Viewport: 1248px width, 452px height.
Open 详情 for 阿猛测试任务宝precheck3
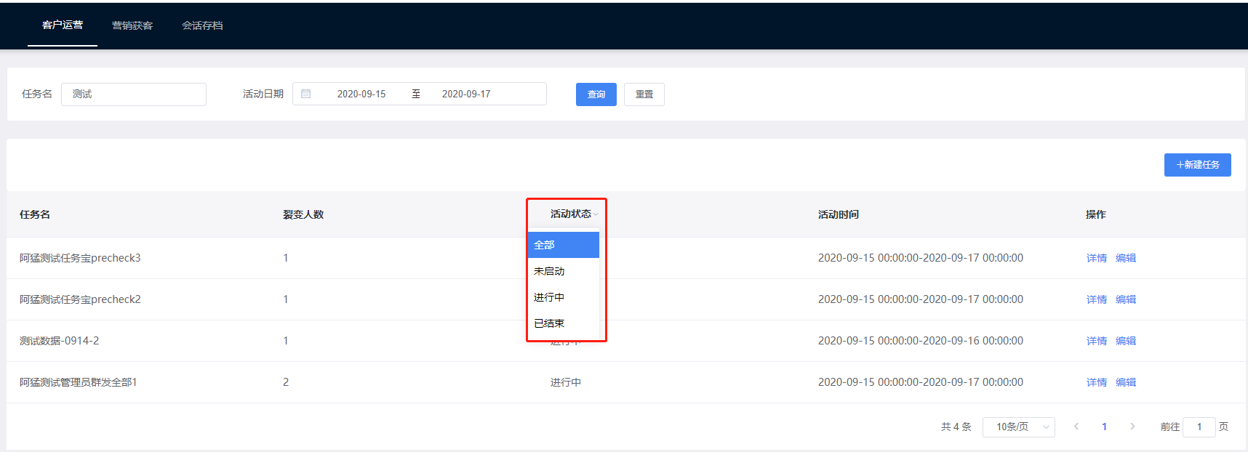point(1096,258)
